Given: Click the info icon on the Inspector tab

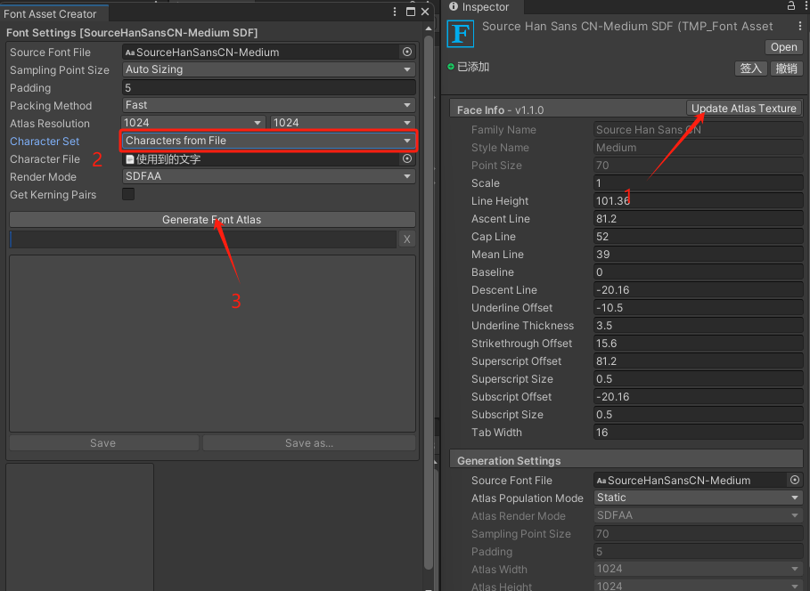Looking at the screenshot, I should (x=454, y=7).
